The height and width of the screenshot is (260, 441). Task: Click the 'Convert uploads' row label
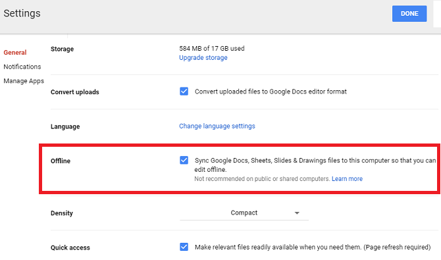click(x=75, y=92)
